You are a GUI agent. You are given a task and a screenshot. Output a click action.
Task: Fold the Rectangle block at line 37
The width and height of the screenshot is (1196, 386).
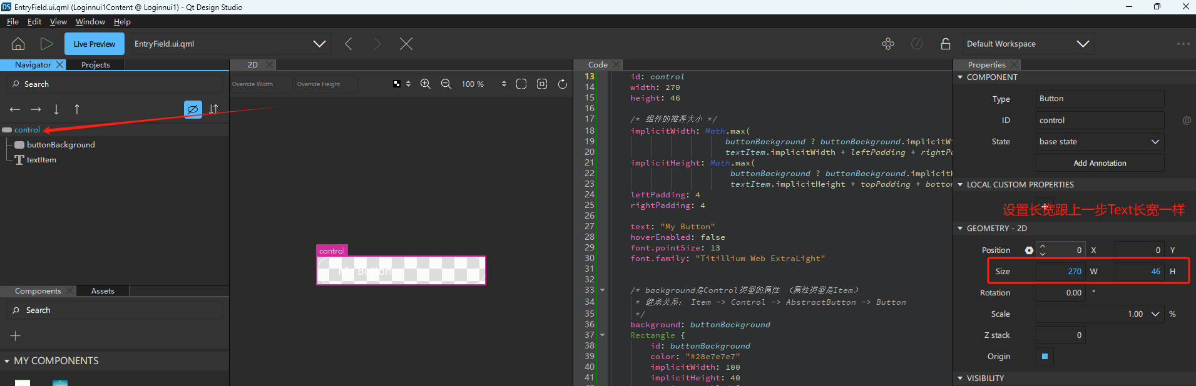[x=603, y=335]
